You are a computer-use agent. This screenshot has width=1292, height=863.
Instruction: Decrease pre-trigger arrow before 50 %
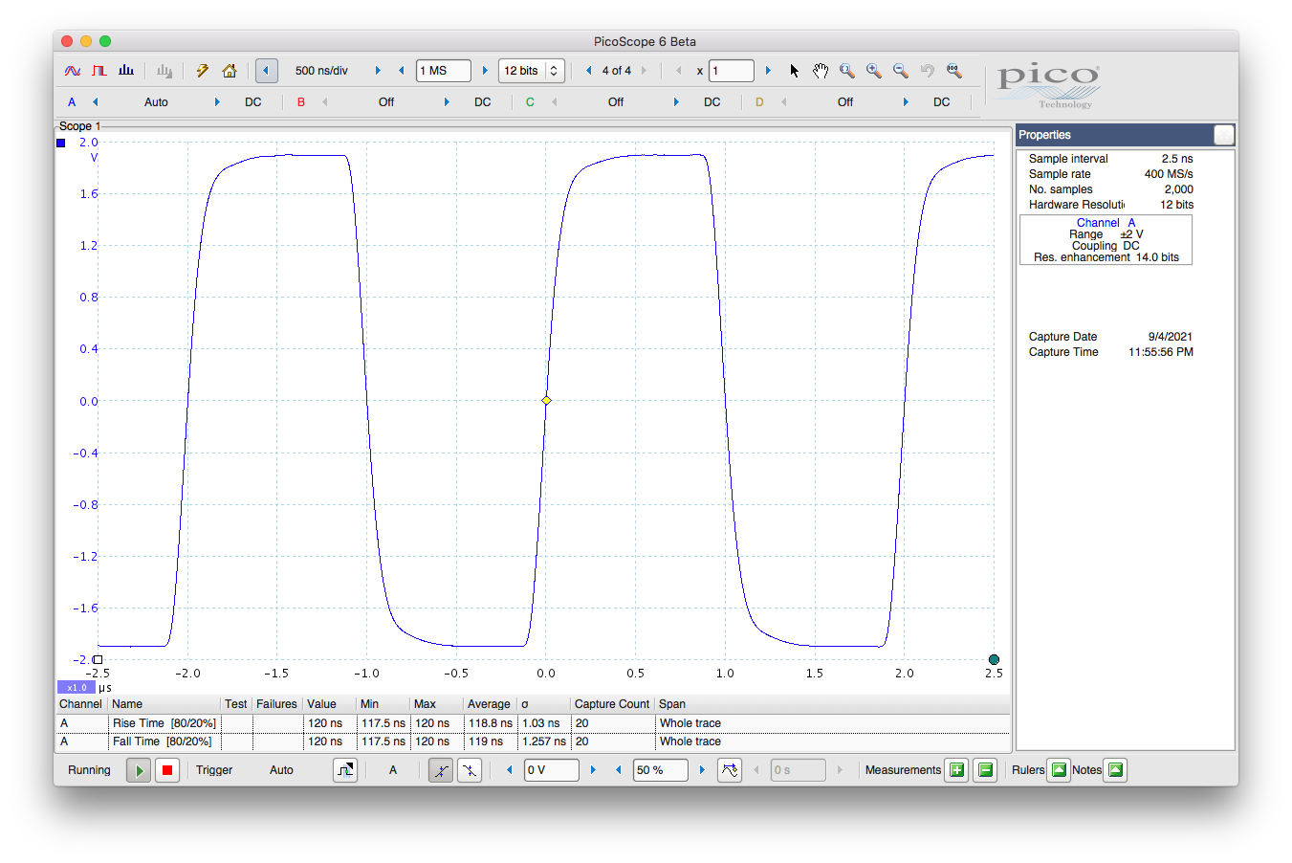click(x=618, y=770)
